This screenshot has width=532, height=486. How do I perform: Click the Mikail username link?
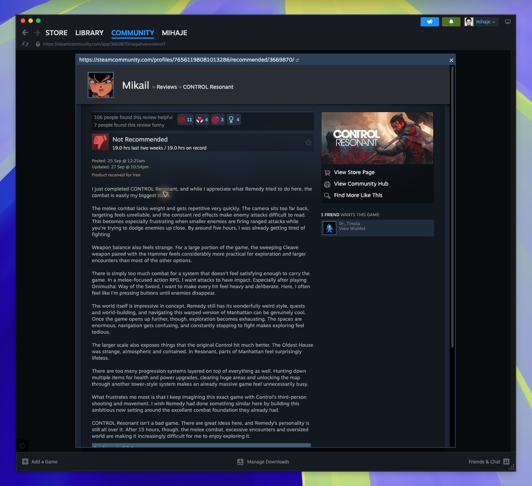(x=135, y=85)
